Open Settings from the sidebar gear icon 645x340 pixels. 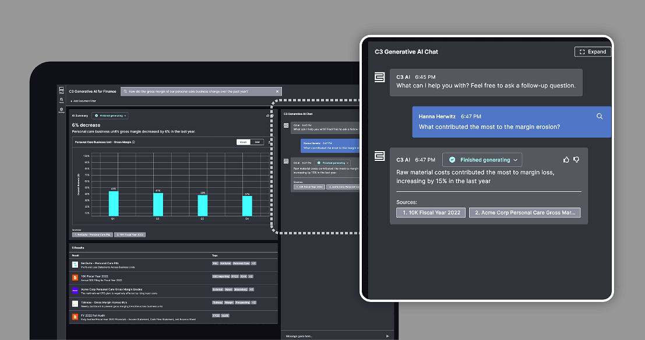point(61,110)
